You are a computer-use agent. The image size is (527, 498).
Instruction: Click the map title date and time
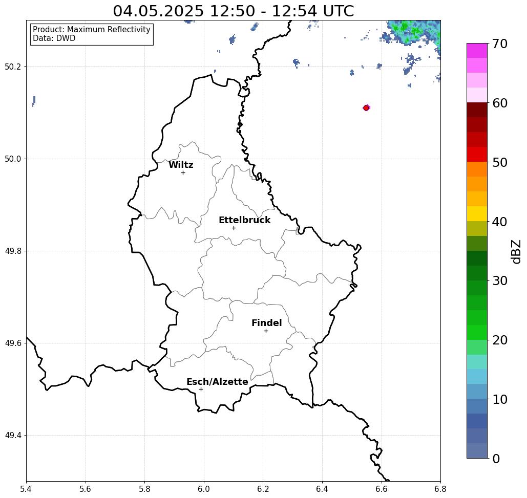[233, 11]
